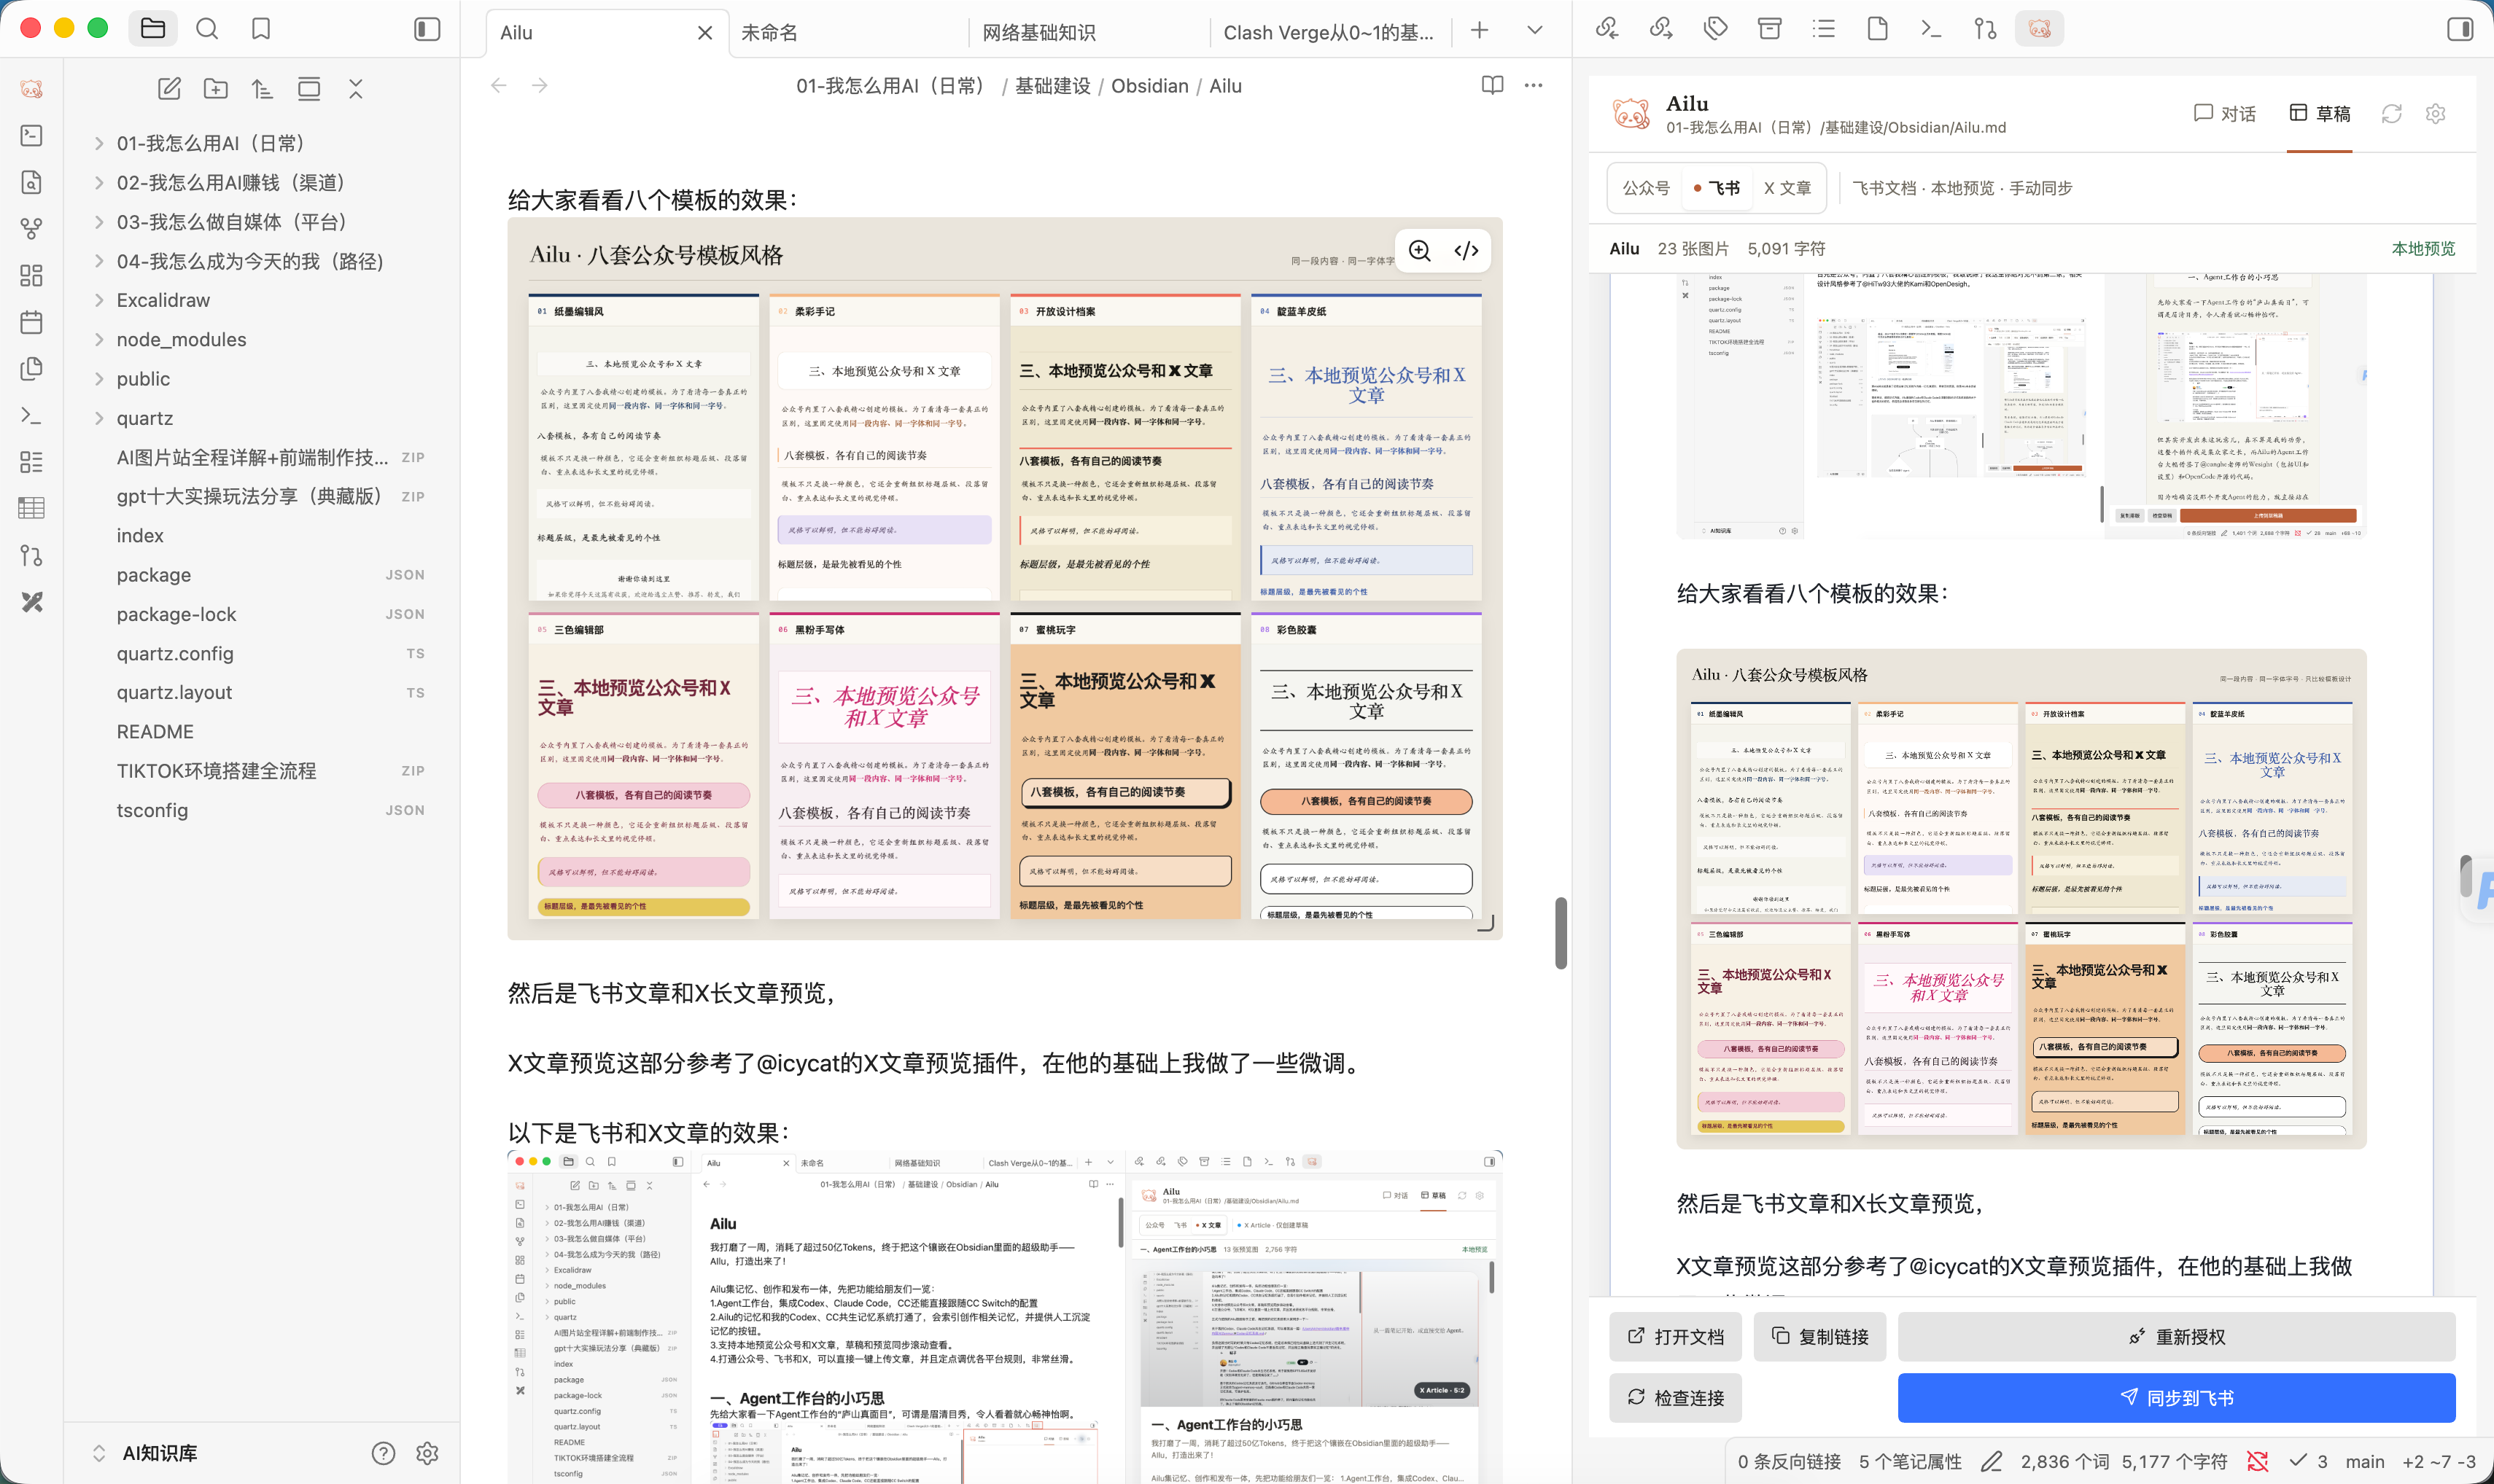2494x1484 pixels.
Task: Open Obsidian settings gear at bottom left
Action: pos(427,1453)
